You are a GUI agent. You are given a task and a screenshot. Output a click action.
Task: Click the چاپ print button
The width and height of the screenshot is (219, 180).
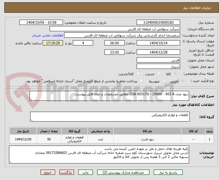pyautogui.click(x=85, y=172)
